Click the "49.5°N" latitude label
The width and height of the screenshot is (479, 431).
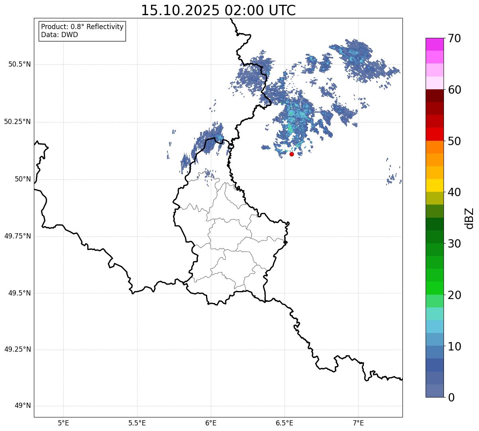pos(20,293)
